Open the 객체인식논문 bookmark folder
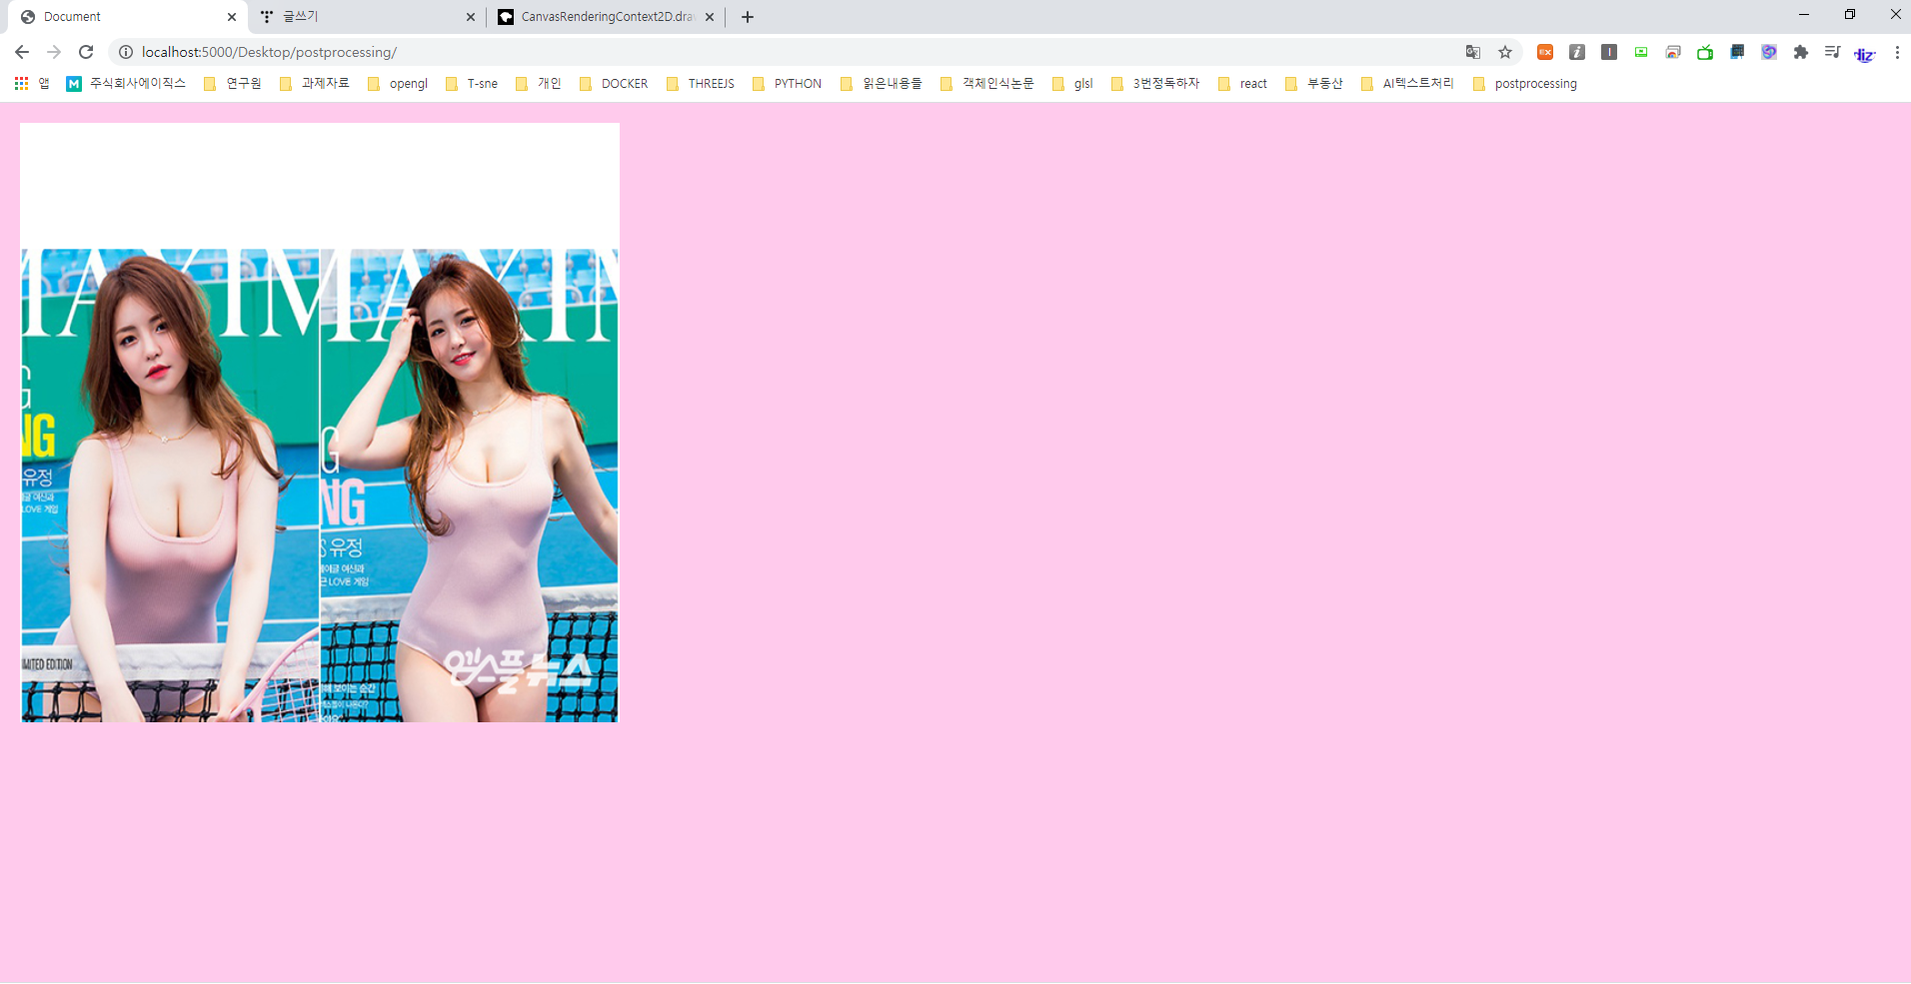This screenshot has width=1911, height=984. (x=987, y=84)
